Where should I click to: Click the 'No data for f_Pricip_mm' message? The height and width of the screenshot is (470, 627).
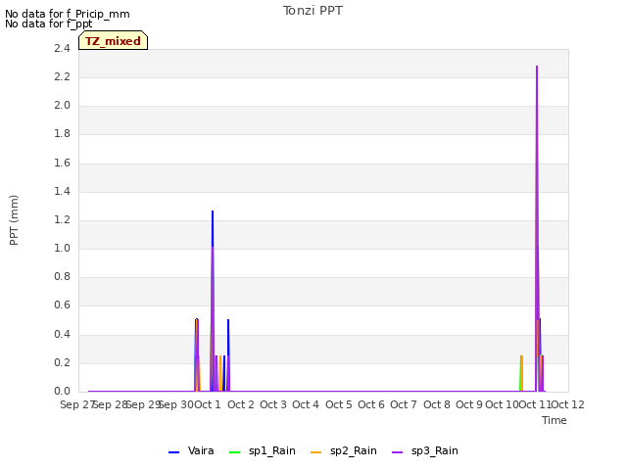68,14
